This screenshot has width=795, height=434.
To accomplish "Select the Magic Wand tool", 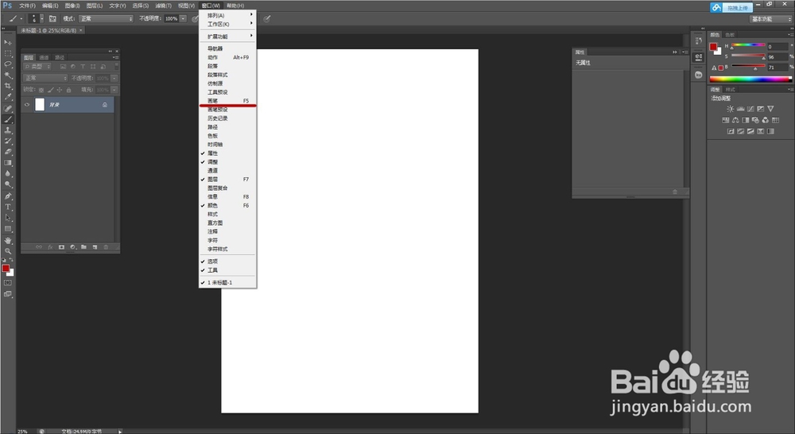I will point(8,75).
